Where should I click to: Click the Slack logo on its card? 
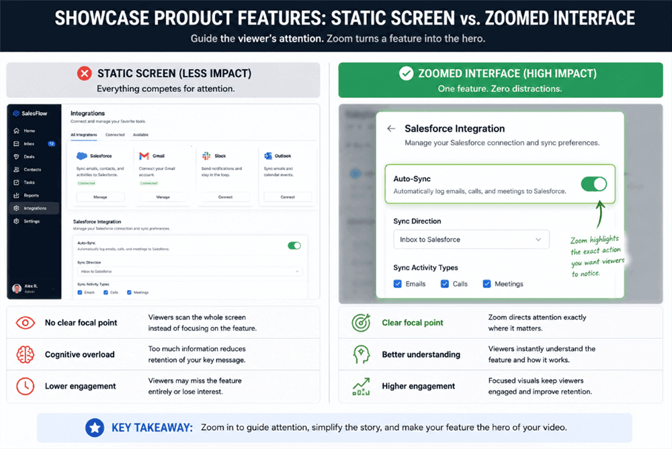pos(206,156)
